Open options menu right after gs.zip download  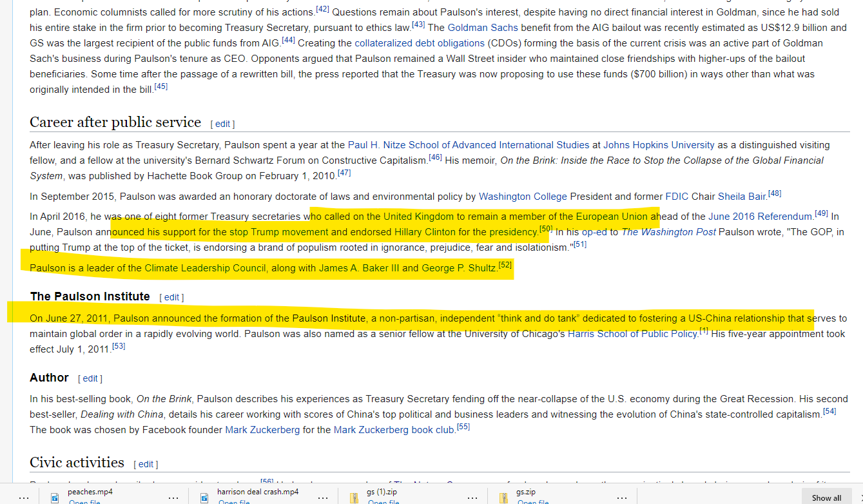click(622, 498)
